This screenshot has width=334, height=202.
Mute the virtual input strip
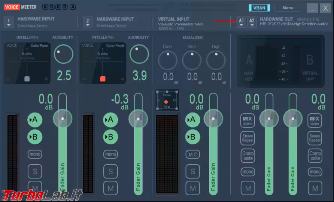click(x=192, y=188)
